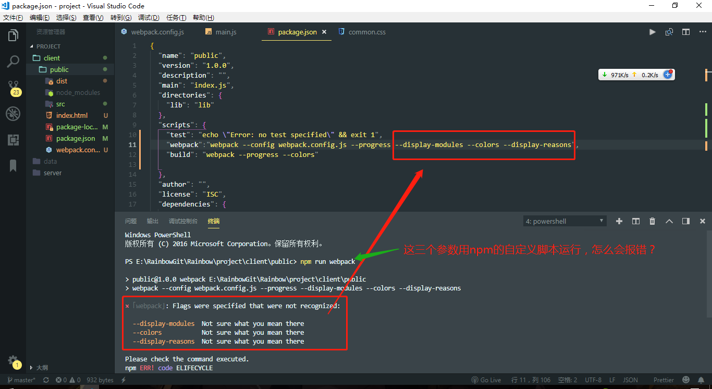Change language mode via JSON
The height and width of the screenshot is (389, 712).
[x=630, y=380]
